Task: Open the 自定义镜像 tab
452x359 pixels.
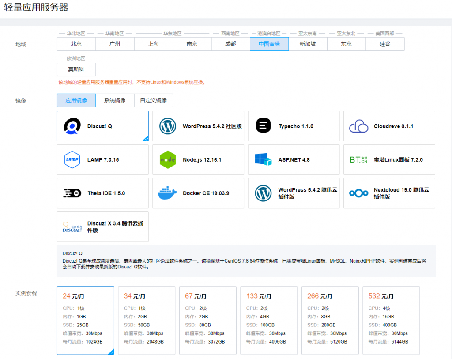Action: (x=153, y=100)
